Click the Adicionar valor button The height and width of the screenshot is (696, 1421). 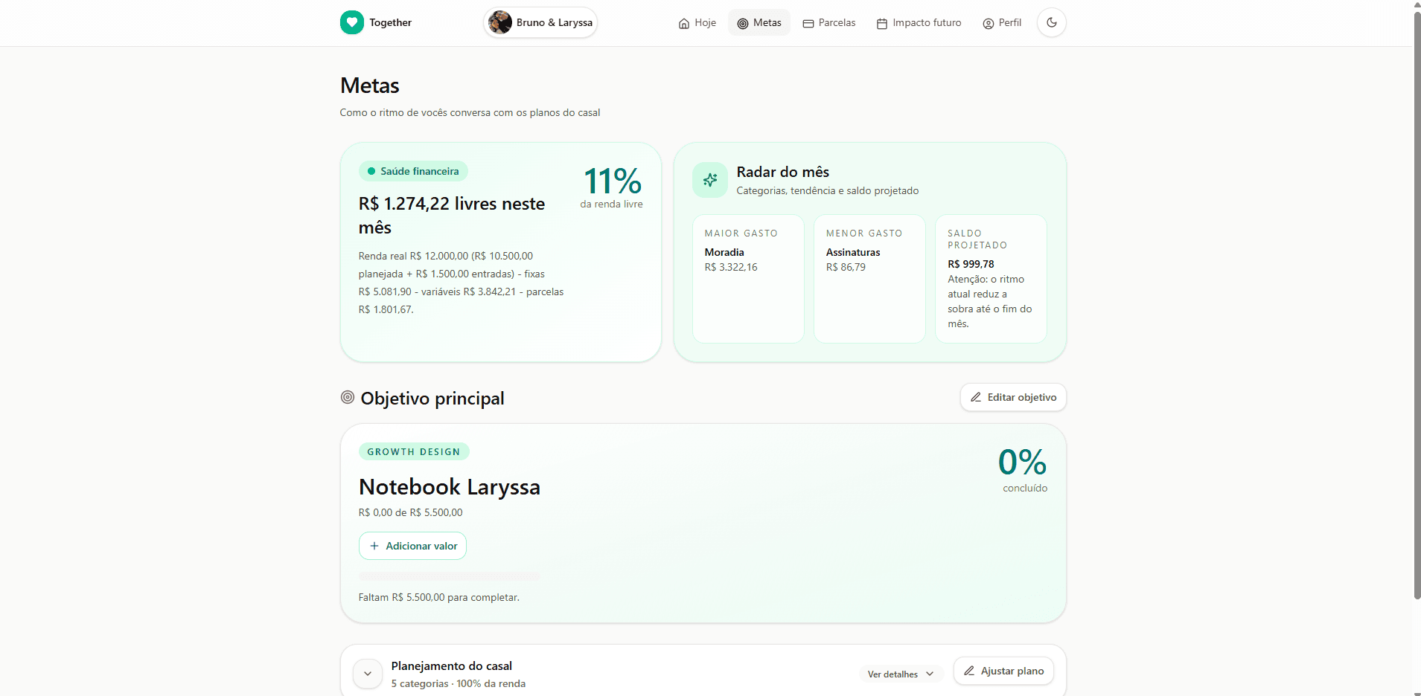tap(412, 546)
